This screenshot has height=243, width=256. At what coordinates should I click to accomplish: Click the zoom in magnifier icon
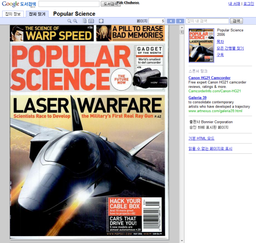pos(75,21)
